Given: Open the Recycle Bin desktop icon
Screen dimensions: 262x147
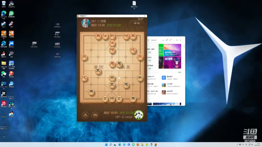Looking at the screenshot, I should coord(4,4).
